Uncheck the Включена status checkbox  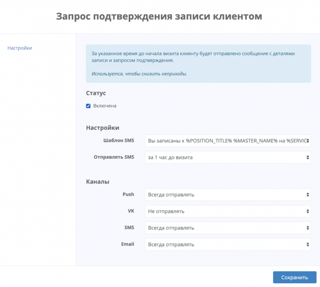pyautogui.click(x=88, y=106)
